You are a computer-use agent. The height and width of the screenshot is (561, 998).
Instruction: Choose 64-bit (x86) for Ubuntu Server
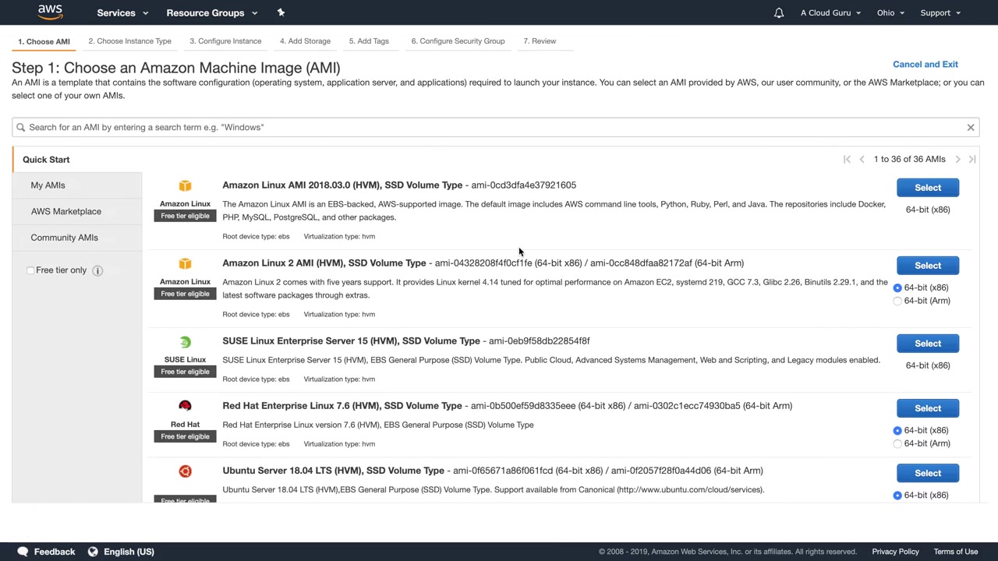(x=897, y=496)
